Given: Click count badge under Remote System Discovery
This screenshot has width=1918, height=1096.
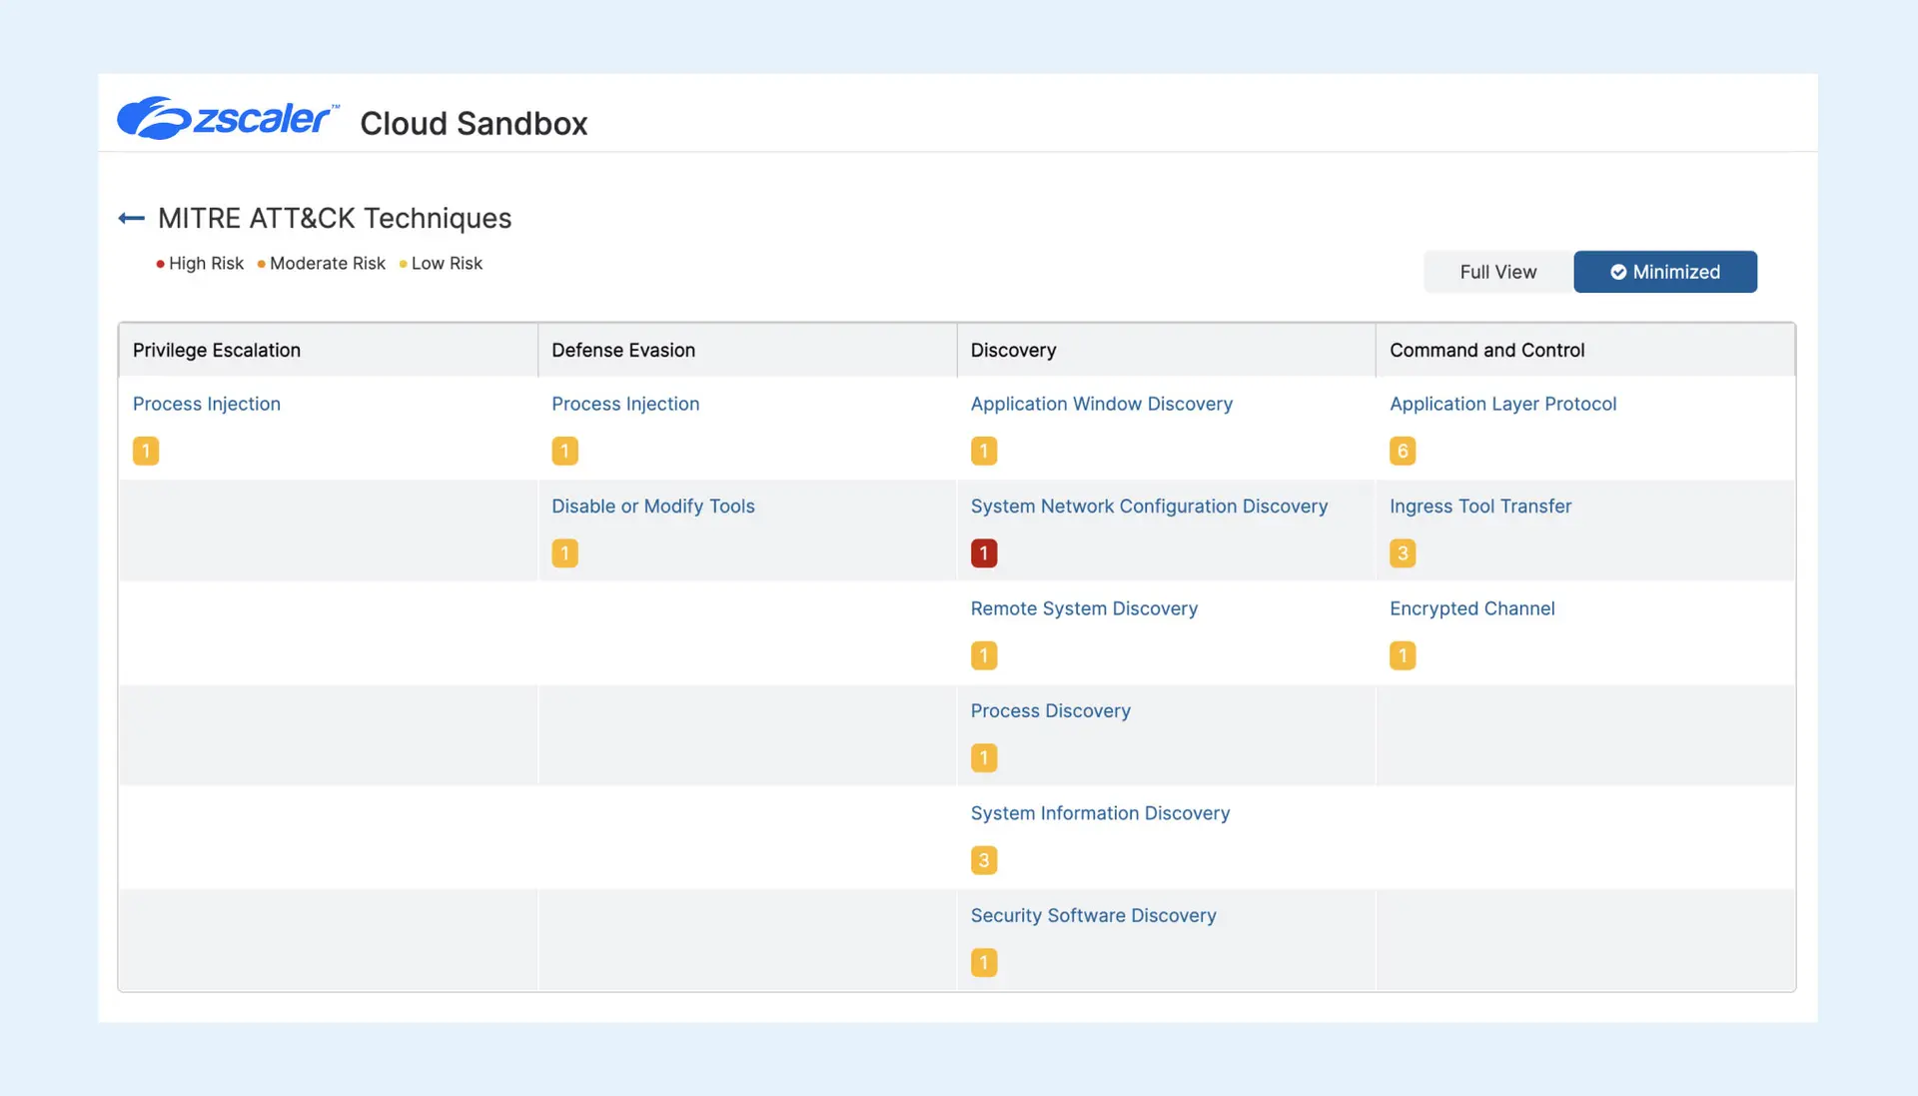Looking at the screenshot, I should pyautogui.click(x=984, y=655).
